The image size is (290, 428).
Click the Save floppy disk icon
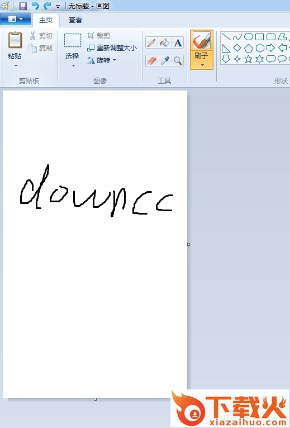pos(23,6)
